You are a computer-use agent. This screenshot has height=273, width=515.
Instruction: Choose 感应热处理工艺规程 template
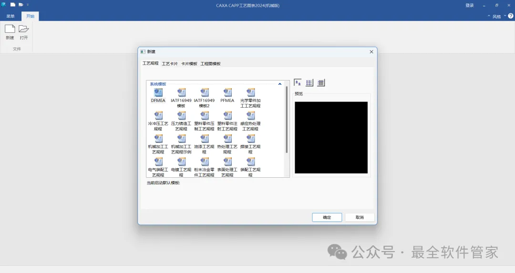250,121
